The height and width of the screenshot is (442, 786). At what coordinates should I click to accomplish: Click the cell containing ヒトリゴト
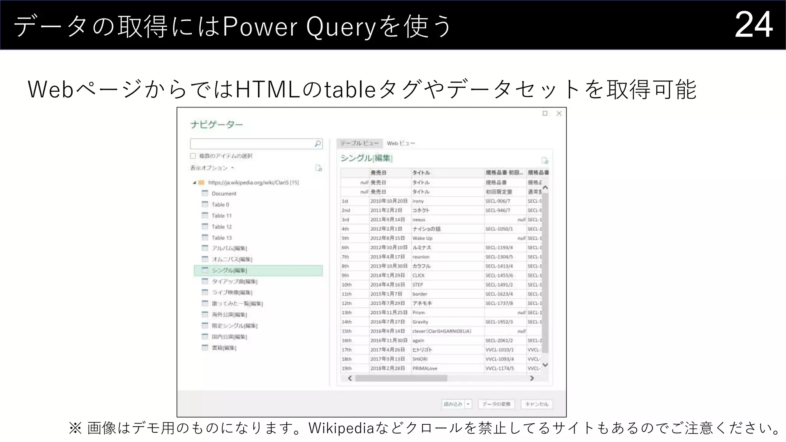447,350
